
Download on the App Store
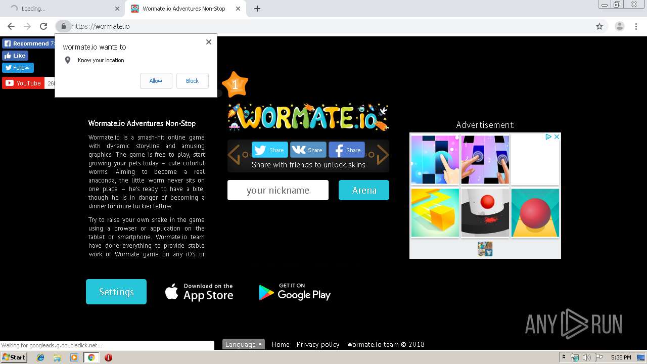(x=199, y=292)
